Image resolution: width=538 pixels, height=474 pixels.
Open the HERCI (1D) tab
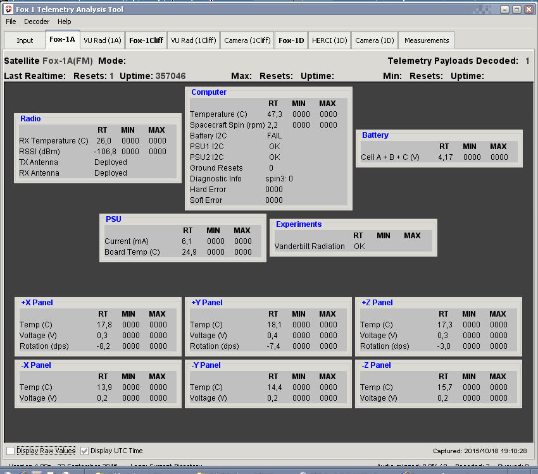pyautogui.click(x=329, y=40)
